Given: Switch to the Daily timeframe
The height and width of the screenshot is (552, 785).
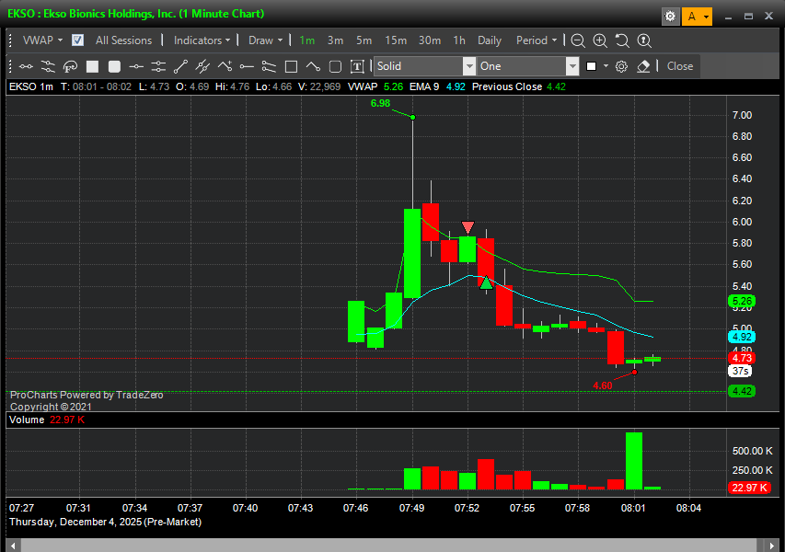Looking at the screenshot, I should click(x=489, y=40).
